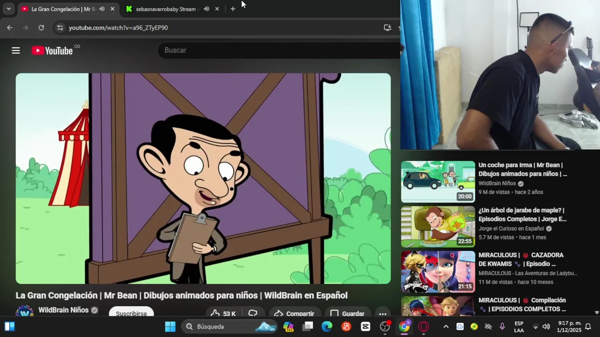This screenshot has height=337, width=600.
Task: Click WildBrain Niños channel under Irma video
Action: pyautogui.click(x=497, y=183)
